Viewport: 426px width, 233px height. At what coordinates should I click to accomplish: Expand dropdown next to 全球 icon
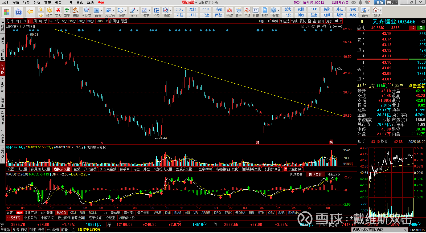278,10
